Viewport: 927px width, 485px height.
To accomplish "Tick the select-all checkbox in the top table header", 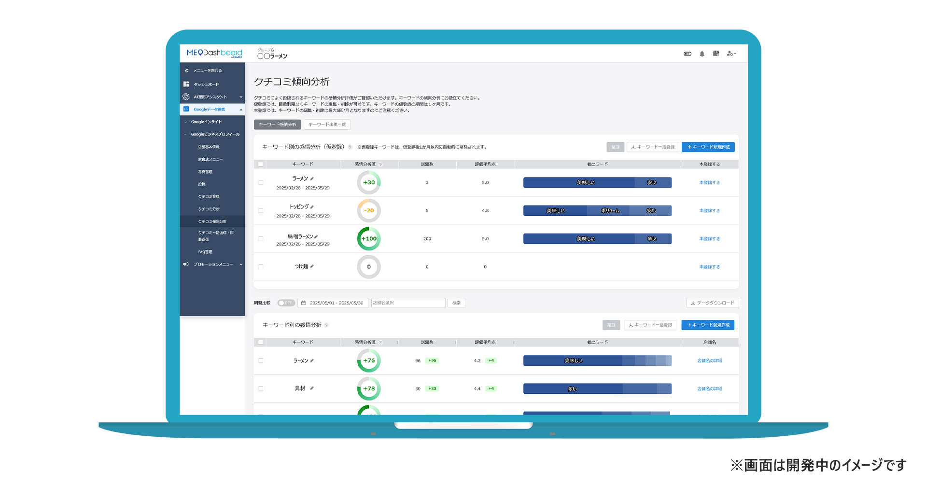I will [x=261, y=165].
